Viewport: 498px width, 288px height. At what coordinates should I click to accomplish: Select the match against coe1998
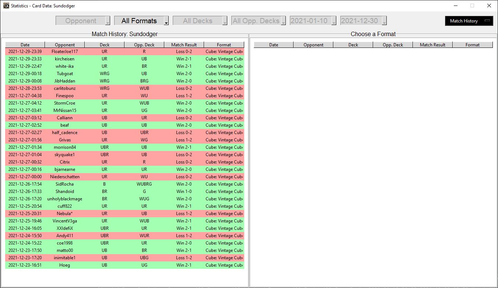124,243
